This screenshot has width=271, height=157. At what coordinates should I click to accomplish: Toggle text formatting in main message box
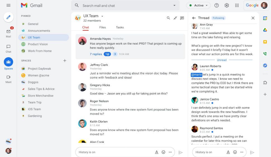(156, 152)
